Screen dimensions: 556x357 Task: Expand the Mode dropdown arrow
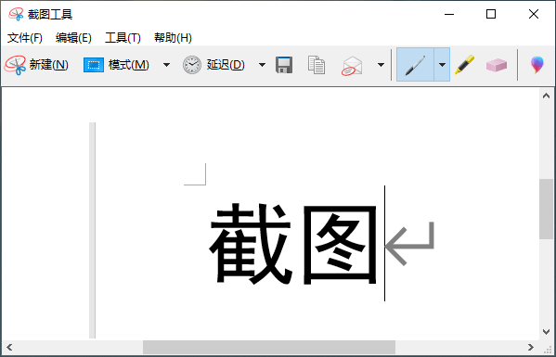[x=166, y=65]
